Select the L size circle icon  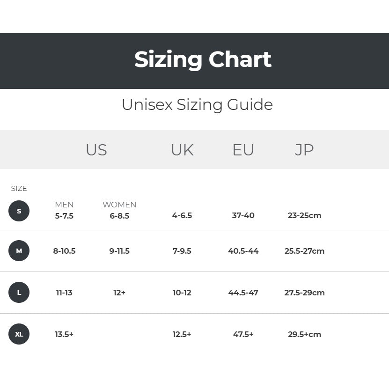(x=19, y=293)
